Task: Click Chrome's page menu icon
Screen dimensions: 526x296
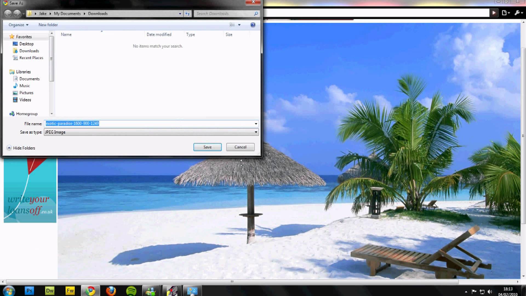Action: point(505,13)
